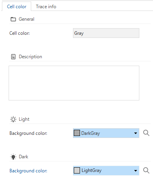Click the Description document icon
Viewport: 153px width, 179px height.
(x=13, y=57)
